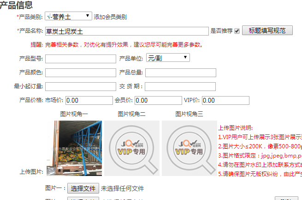The image size is (302, 200).
Task: Toggle the 是否推荐 checkbox
Action: pos(237,31)
